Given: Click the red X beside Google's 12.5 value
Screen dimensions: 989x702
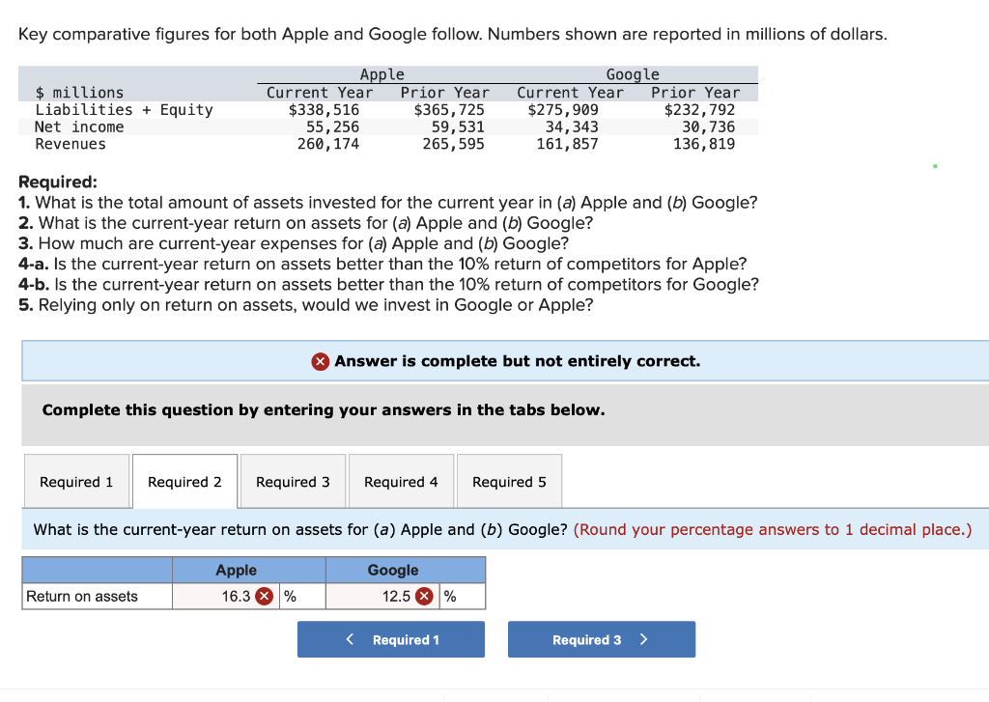Looking at the screenshot, I should (x=425, y=596).
